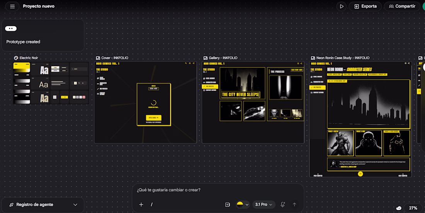This screenshot has width=425, height=213.
Task: Select the Neon Ronin Case Study frame title
Action: (343, 58)
